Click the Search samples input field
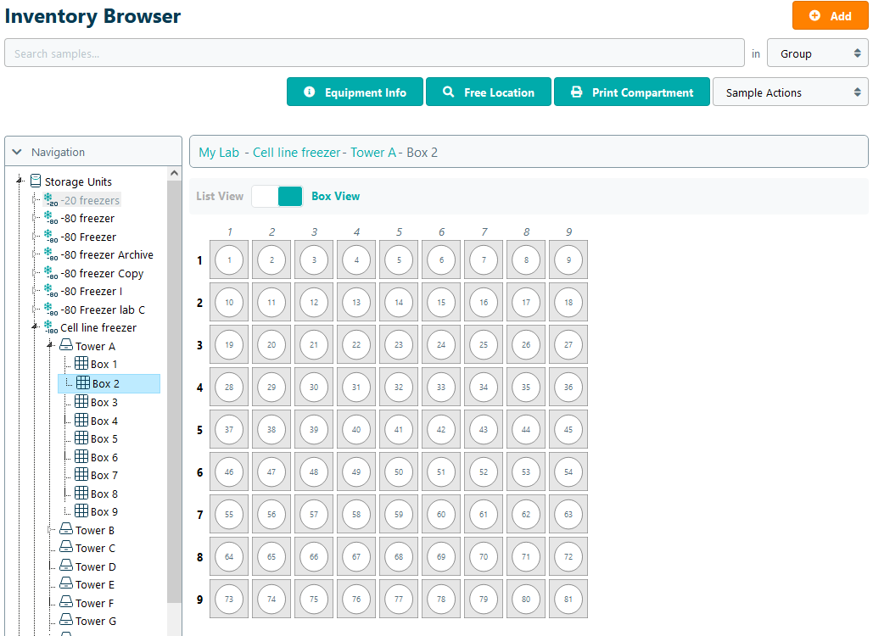This screenshot has width=873, height=636. click(373, 53)
